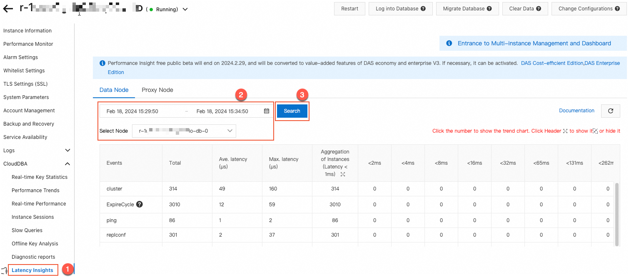Click Max. latency value 160 for cluster
The width and height of the screenshot is (629, 277).
(273, 189)
